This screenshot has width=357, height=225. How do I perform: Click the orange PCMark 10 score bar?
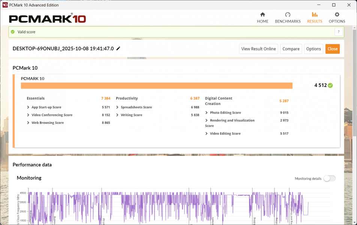tap(156, 86)
